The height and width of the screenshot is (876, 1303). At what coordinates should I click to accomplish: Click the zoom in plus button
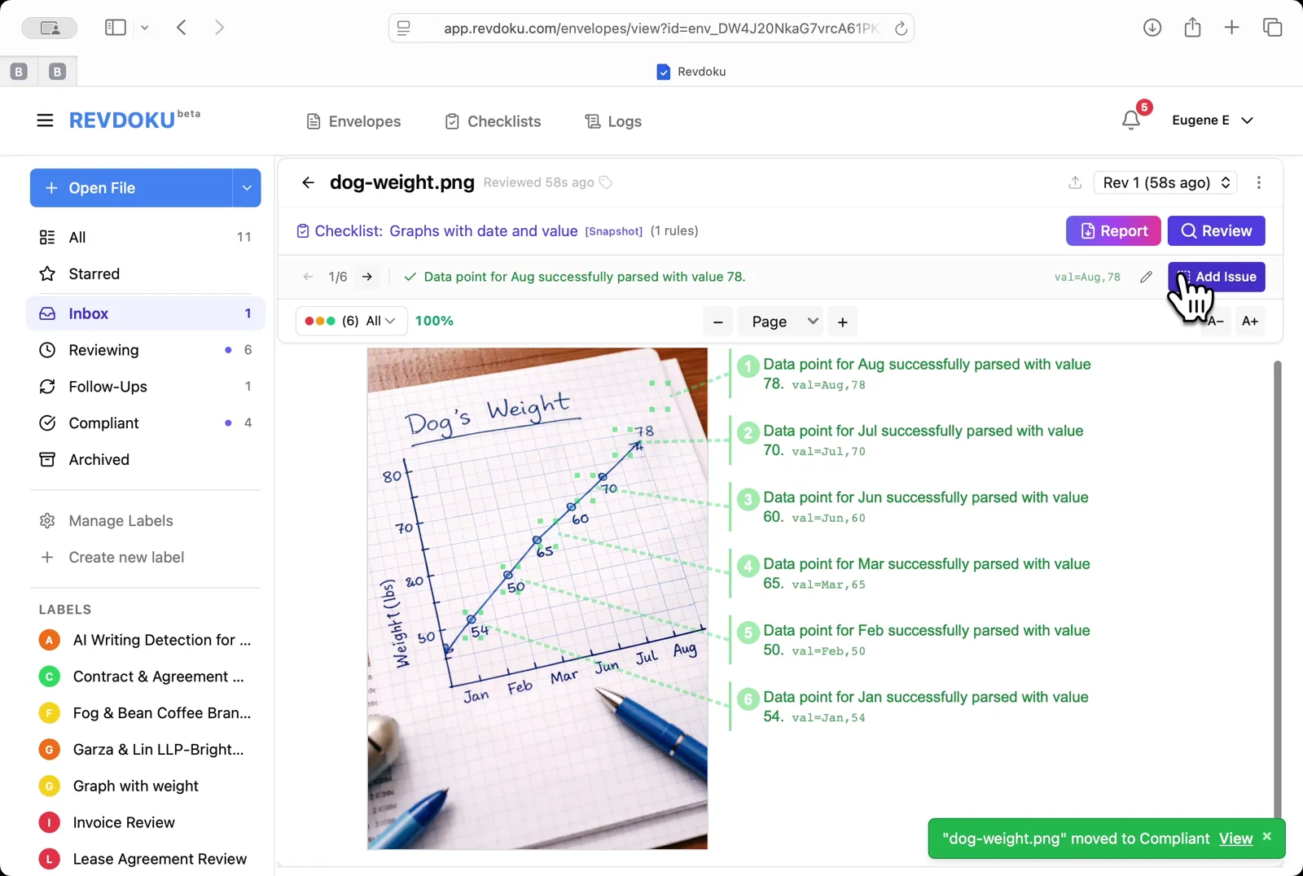coord(842,322)
